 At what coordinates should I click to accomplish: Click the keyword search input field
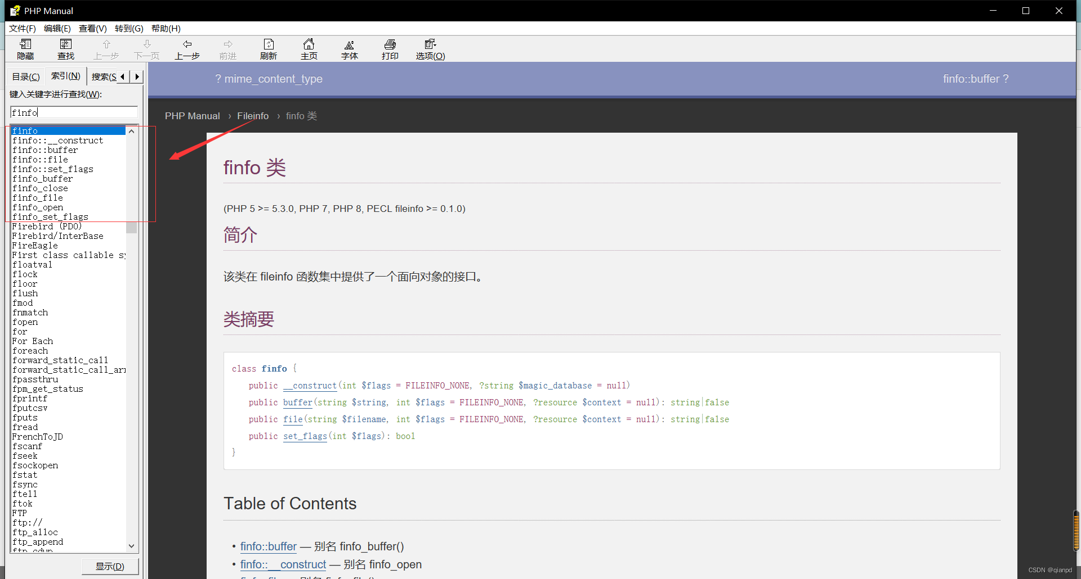click(x=73, y=112)
